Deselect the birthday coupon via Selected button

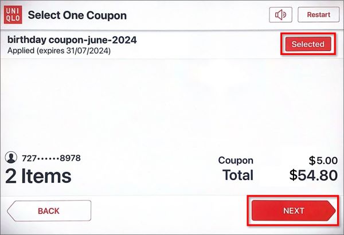click(308, 44)
